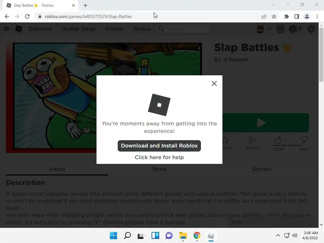Share this page icon in address bar
Image resolution: width=324 pixels, height=243 pixels.
point(264,16)
